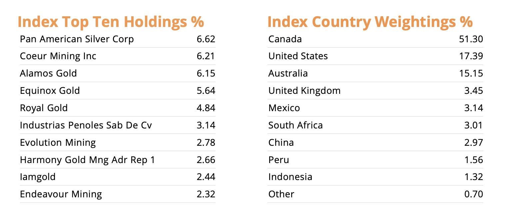Image resolution: width=509 pixels, height=205 pixels.
Task: Click the Equinox Gold entry
Action: (50, 91)
